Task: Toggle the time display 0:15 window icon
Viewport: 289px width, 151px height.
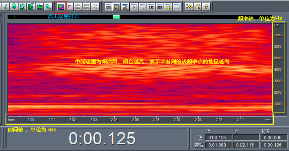Action: [x=151, y=6]
